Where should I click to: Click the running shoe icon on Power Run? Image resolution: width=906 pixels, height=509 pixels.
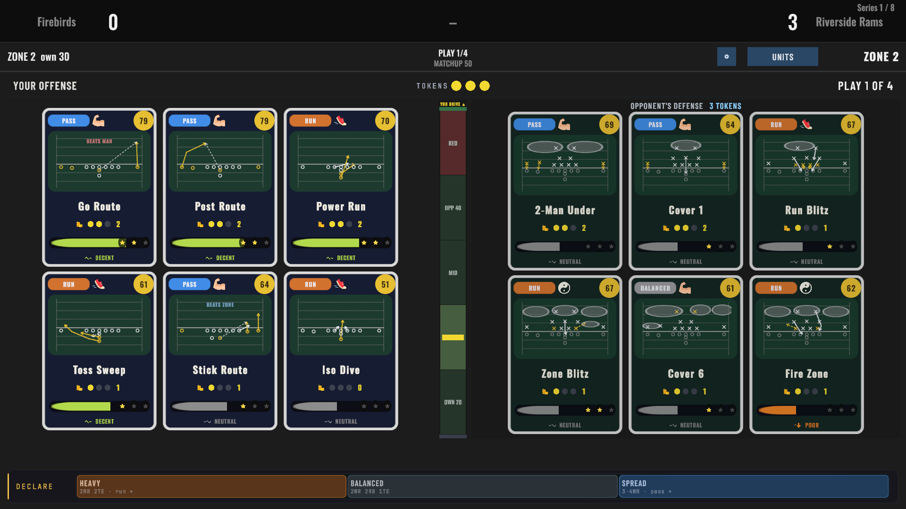341,121
